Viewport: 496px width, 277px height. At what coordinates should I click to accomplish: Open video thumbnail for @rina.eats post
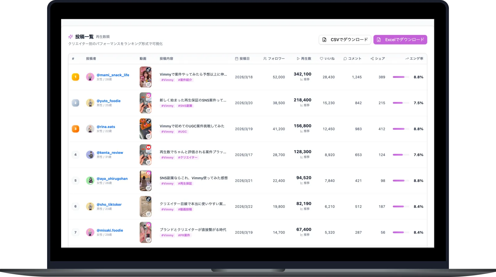coord(145,129)
